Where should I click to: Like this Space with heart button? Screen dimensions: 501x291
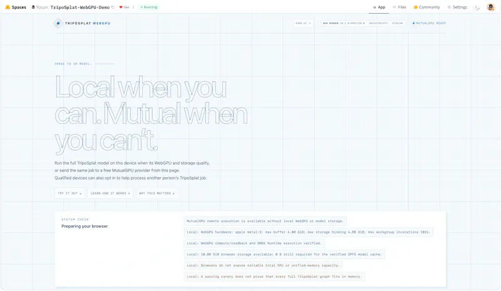tap(124, 7)
